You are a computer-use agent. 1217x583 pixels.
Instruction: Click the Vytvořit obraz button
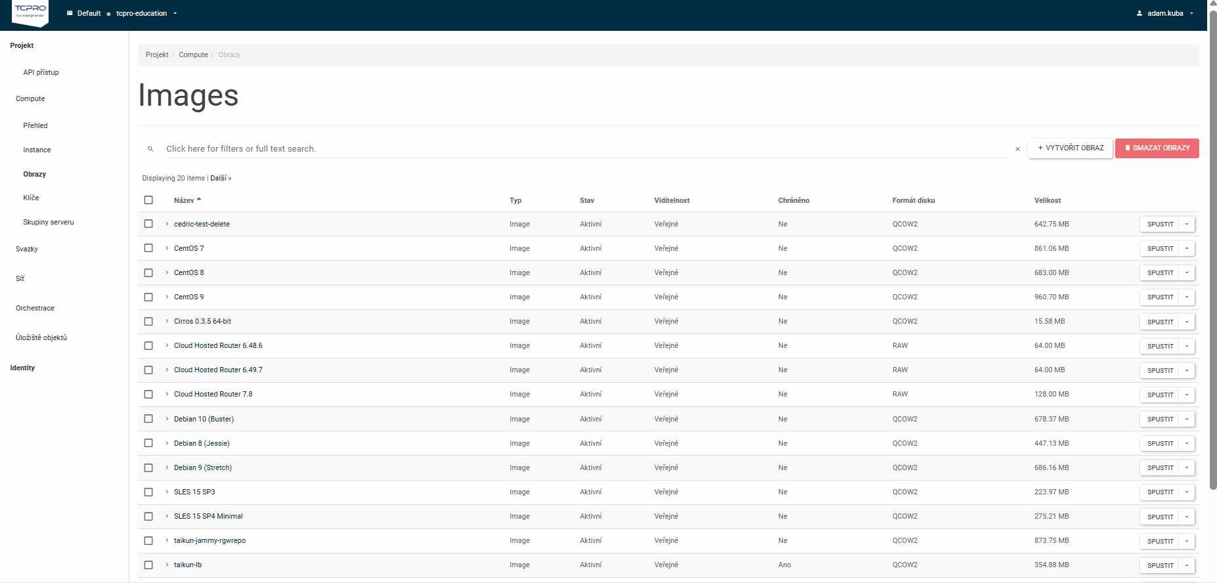tap(1071, 148)
